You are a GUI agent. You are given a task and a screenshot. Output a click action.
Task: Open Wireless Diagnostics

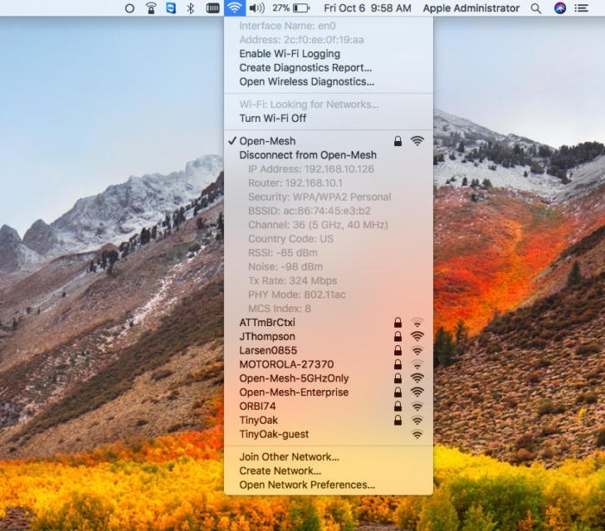click(328, 81)
